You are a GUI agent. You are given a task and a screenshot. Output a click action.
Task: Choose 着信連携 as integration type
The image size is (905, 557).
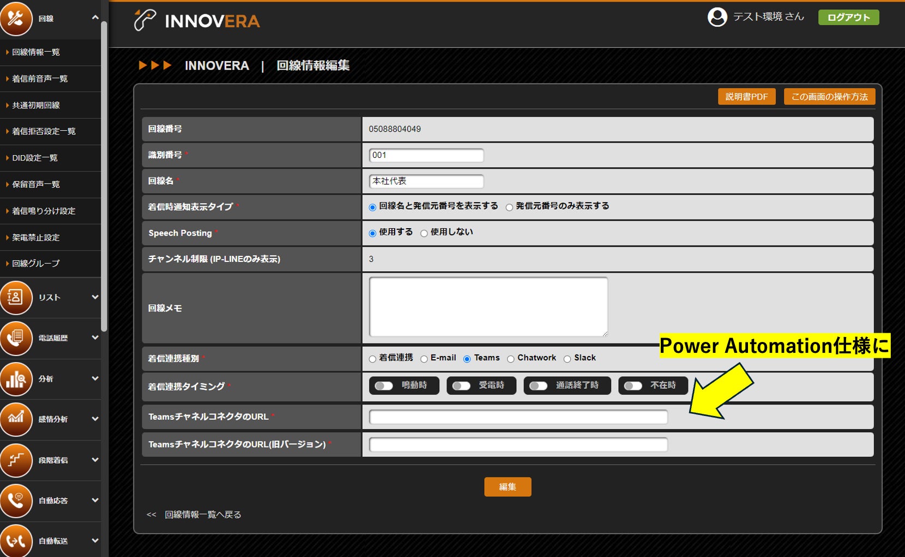[x=372, y=359]
